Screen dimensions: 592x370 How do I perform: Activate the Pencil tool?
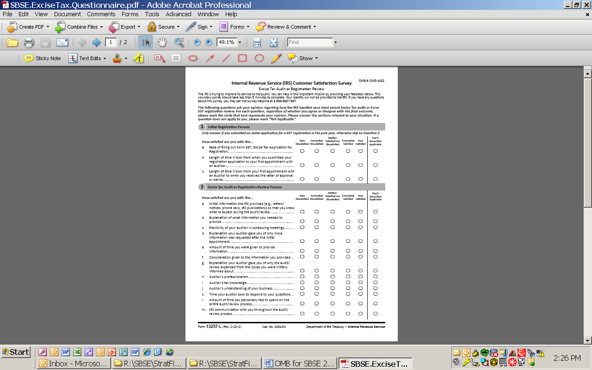(x=276, y=58)
